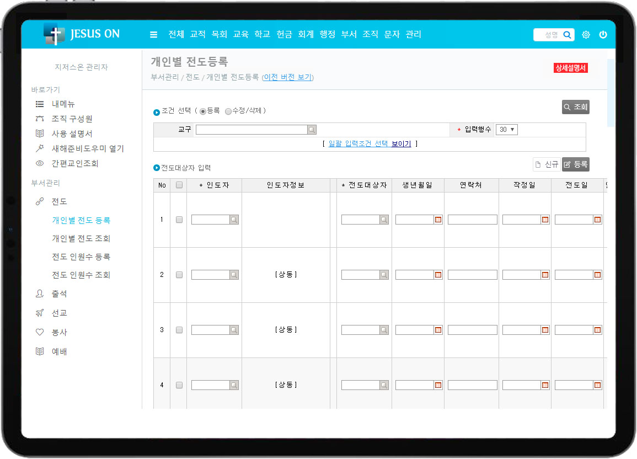This screenshot has height=459, width=637.
Task: Open 전도대상자 search icon in row 2
Action: pos(384,275)
